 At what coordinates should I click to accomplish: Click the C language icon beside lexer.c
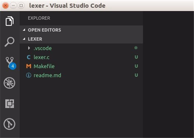[x=28, y=57]
